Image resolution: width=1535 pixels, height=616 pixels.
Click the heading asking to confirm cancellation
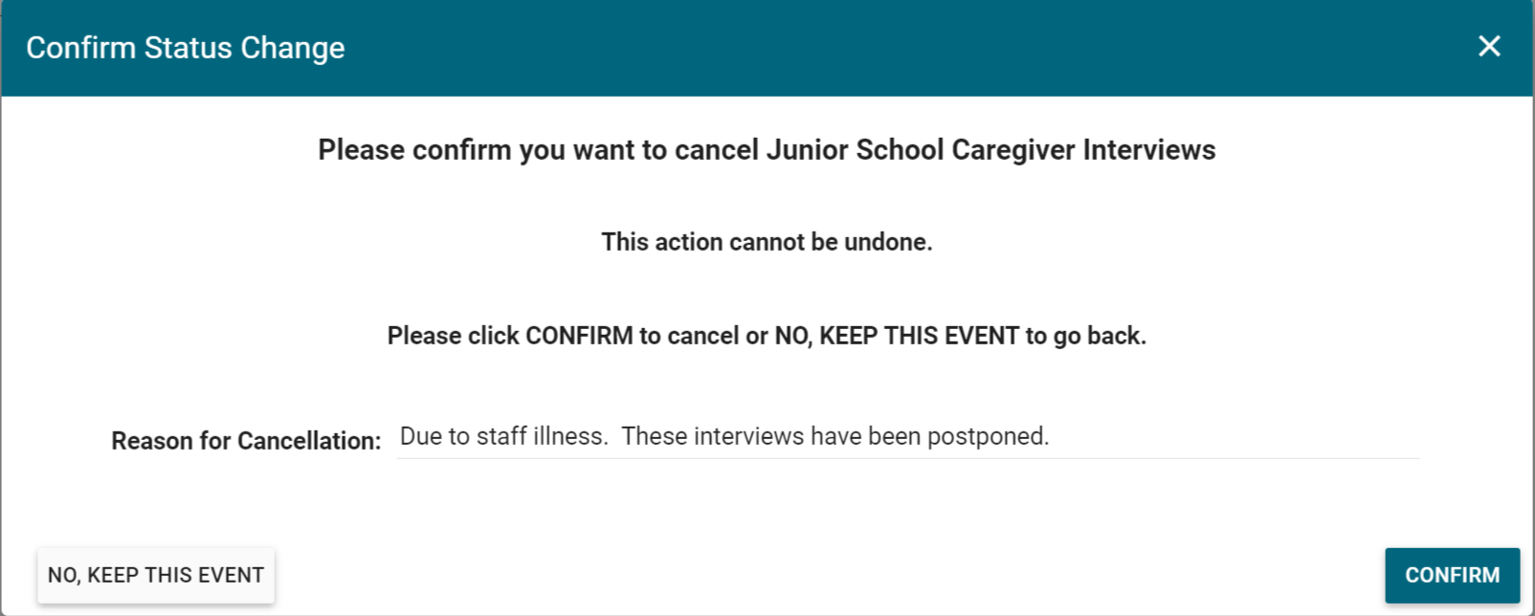[x=766, y=149]
